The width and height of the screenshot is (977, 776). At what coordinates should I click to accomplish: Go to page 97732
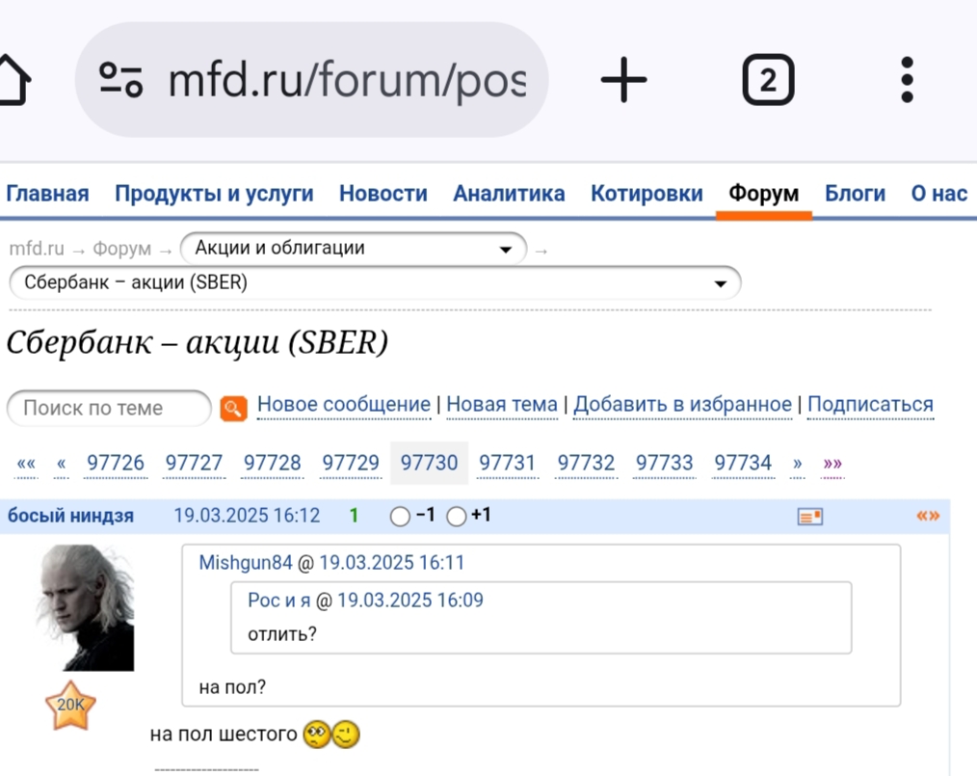point(586,463)
